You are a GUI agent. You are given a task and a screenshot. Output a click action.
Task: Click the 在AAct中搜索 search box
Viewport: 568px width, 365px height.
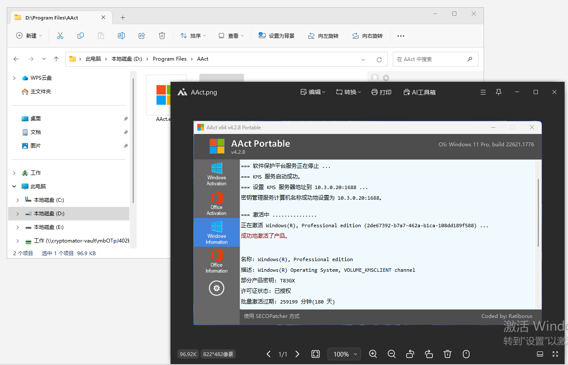433,59
